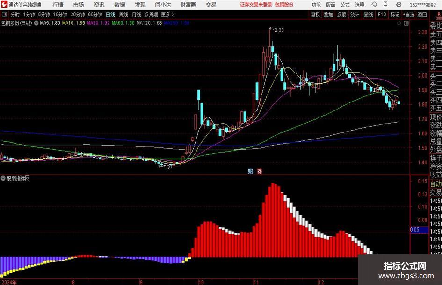Open the 数据 menu

tap(120, 5)
